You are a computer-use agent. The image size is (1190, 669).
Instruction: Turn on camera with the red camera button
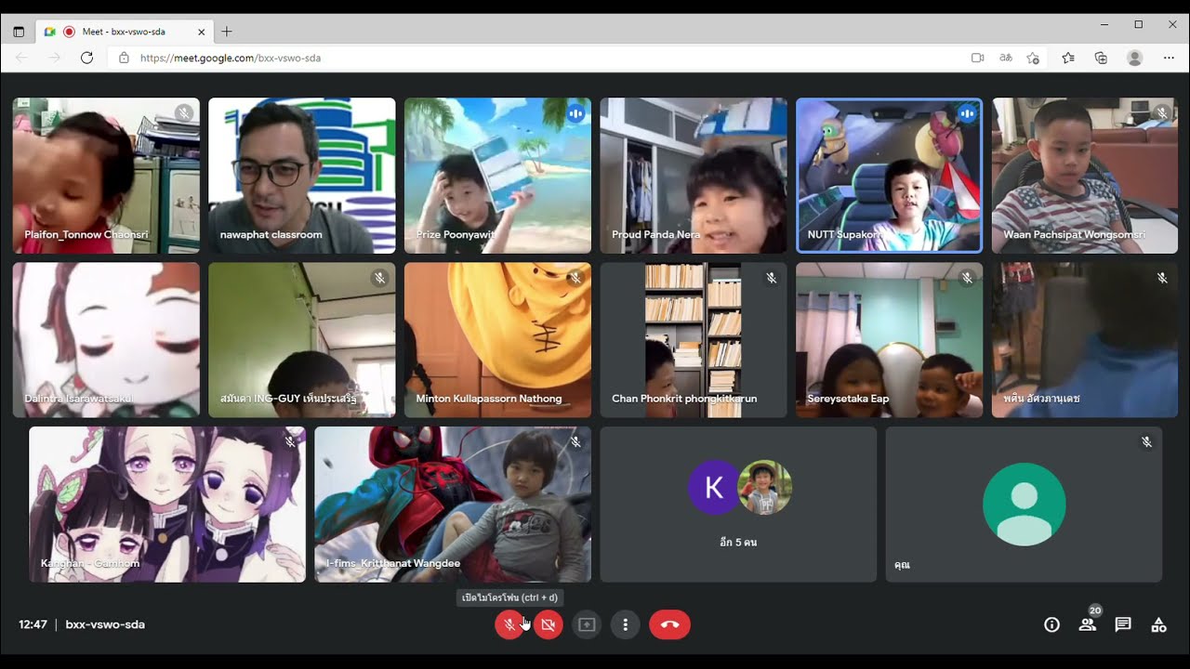pyautogui.click(x=548, y=624)
